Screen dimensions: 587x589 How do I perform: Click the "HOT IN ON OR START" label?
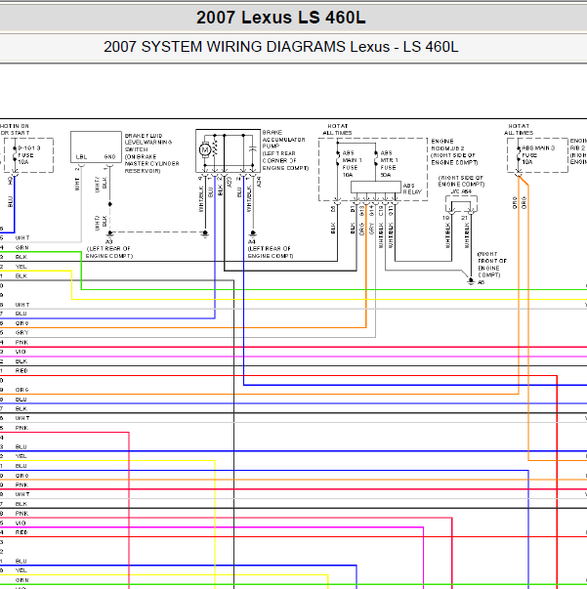(15, 130)
